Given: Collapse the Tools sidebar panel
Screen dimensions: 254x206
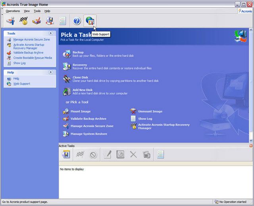Looking at the screenshot, I should coord(50,33).
